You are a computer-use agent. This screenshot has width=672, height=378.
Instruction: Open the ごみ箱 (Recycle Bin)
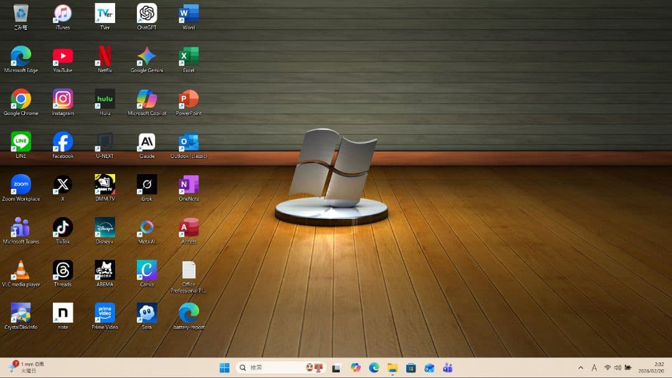coord(21,12)
